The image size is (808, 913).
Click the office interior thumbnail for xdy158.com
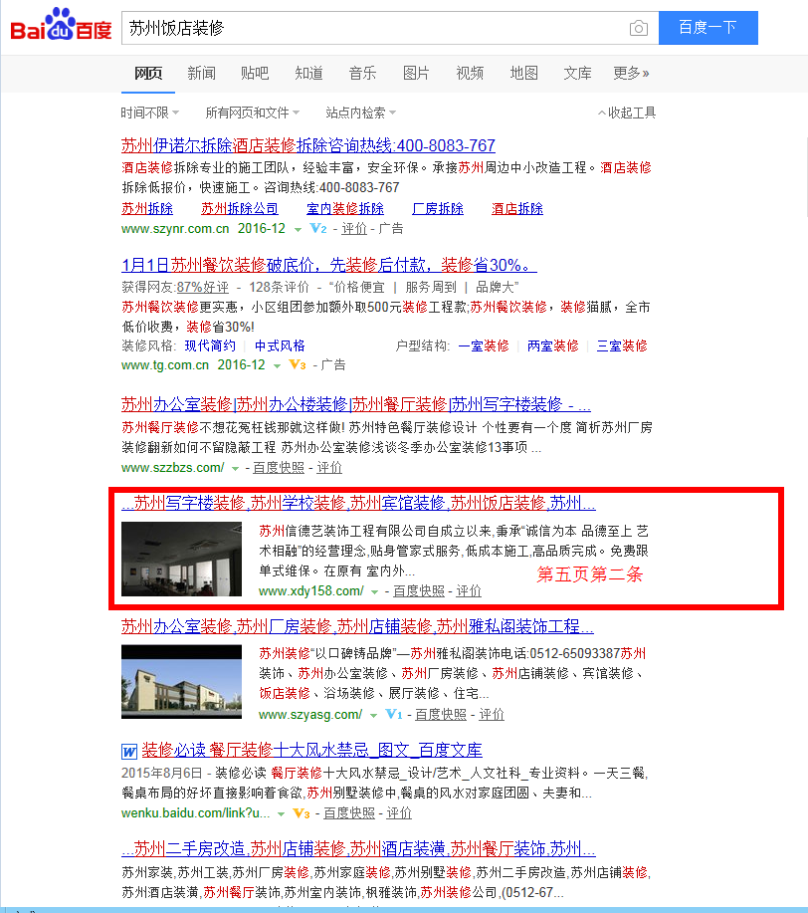click(181, 559)
